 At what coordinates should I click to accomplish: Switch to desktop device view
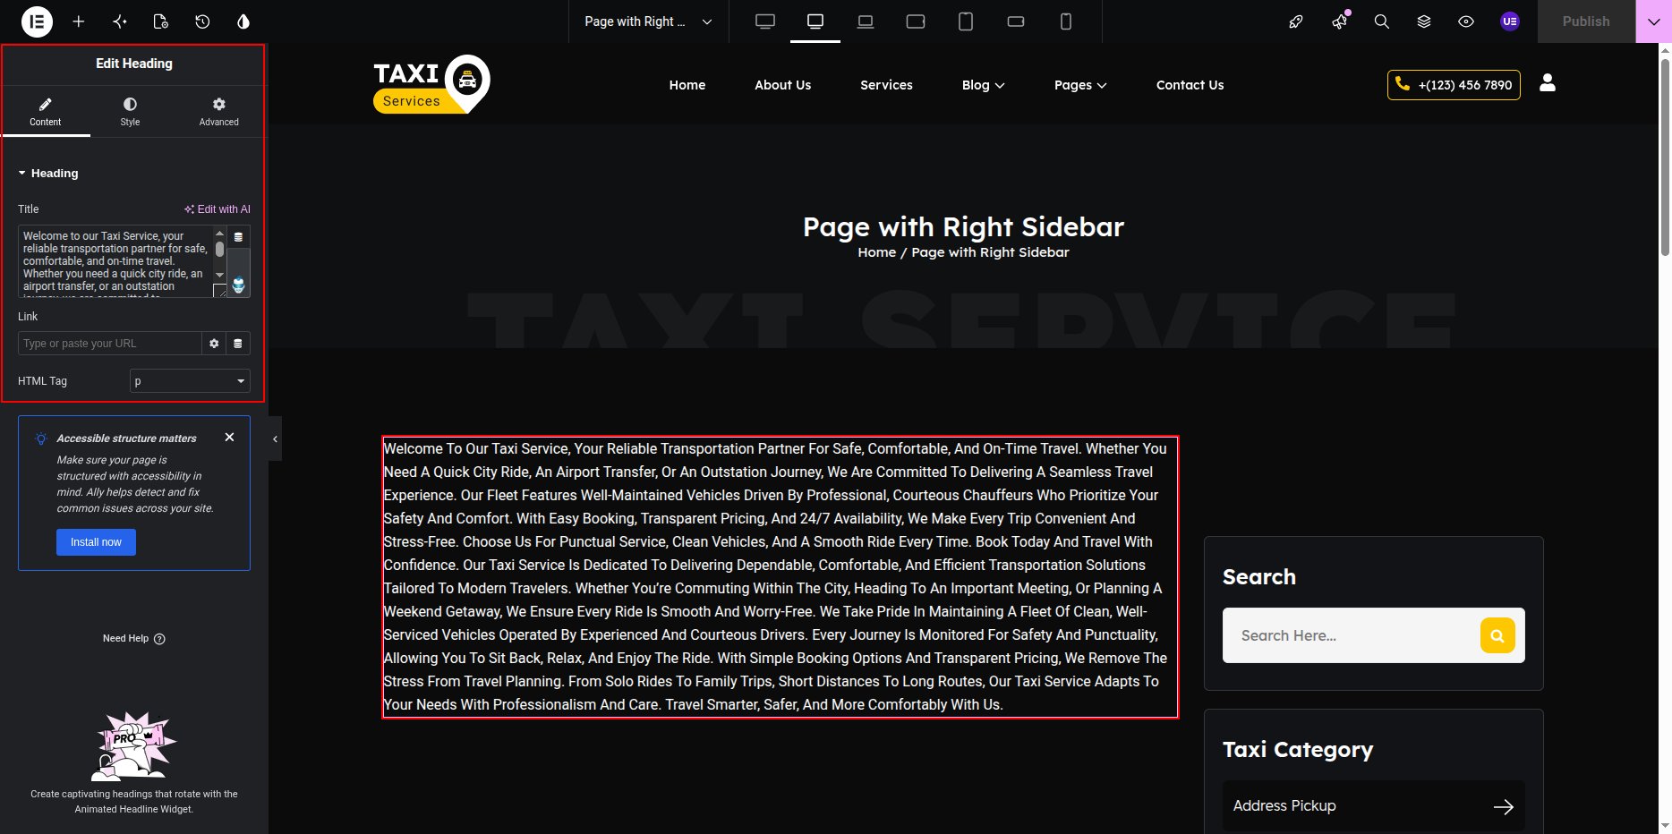[x=815, y=21]
